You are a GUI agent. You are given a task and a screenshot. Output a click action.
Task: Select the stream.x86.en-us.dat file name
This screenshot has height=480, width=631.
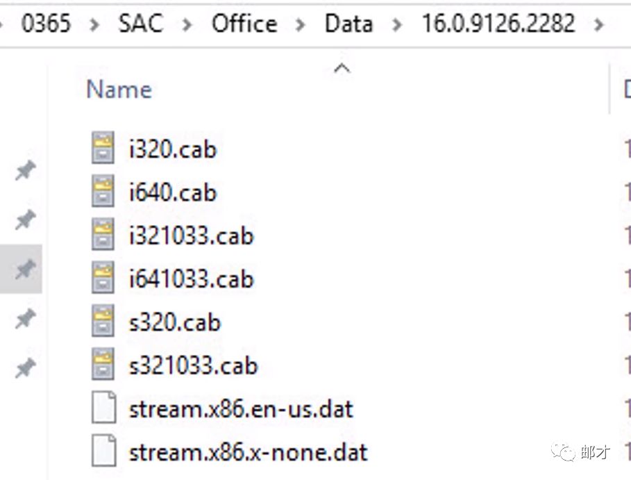241,409
